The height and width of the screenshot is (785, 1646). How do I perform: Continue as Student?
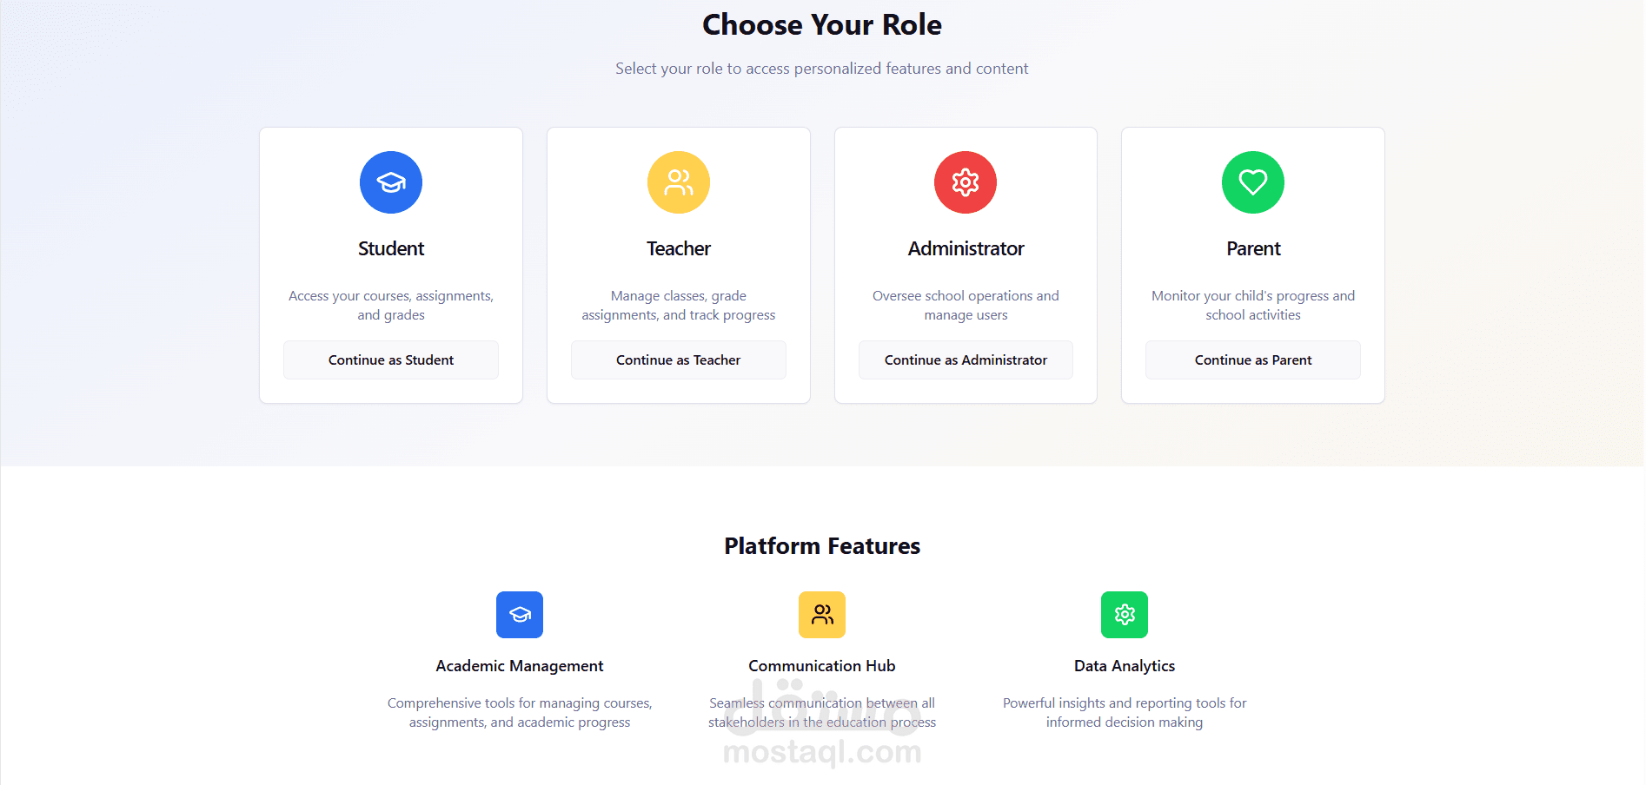(391, 360)
